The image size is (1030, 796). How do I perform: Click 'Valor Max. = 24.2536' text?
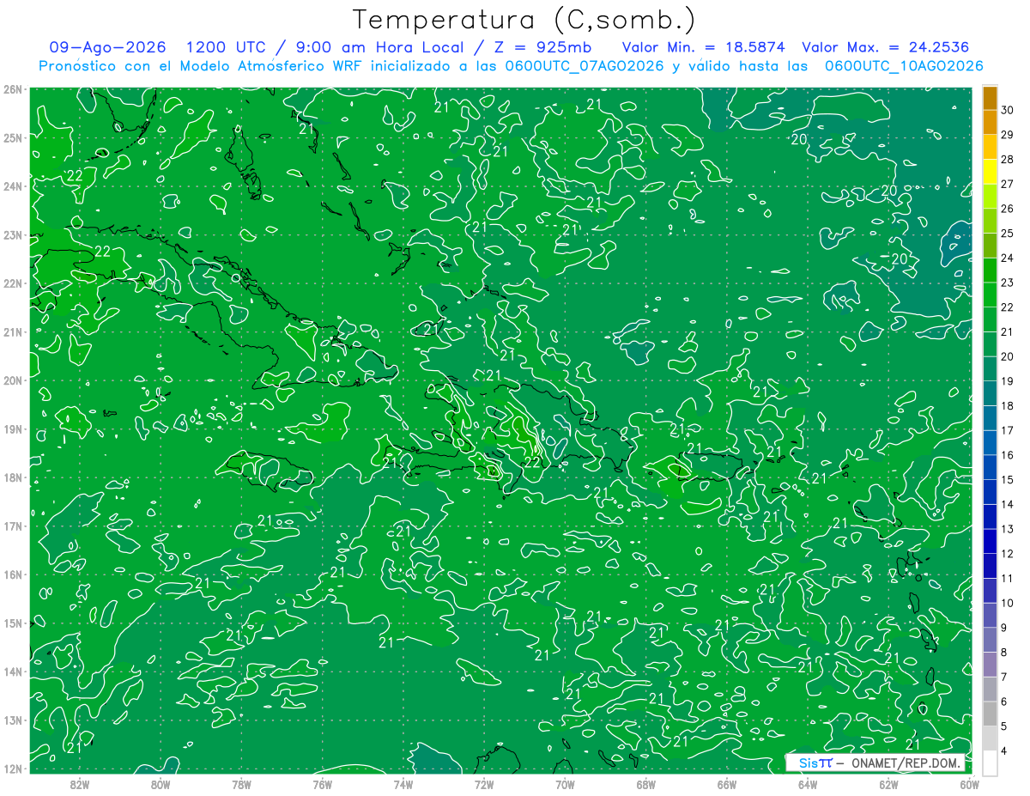[886, 47]
